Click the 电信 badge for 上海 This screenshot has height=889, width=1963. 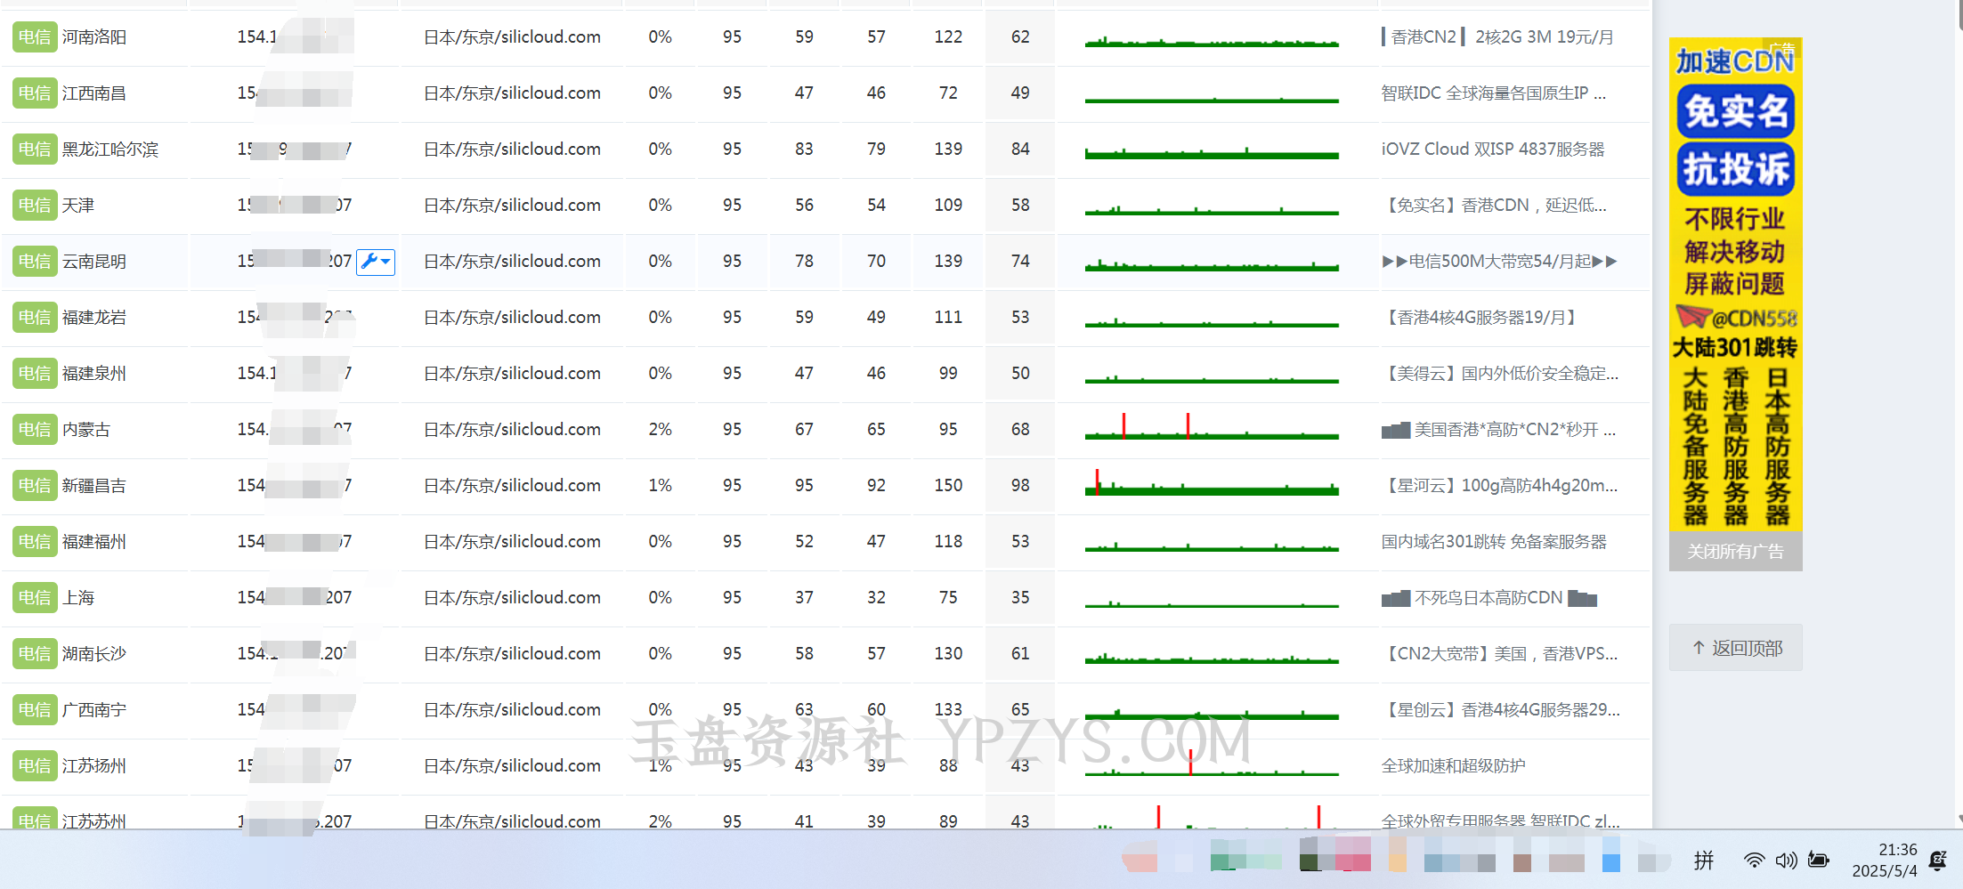(x=35, y=598)
